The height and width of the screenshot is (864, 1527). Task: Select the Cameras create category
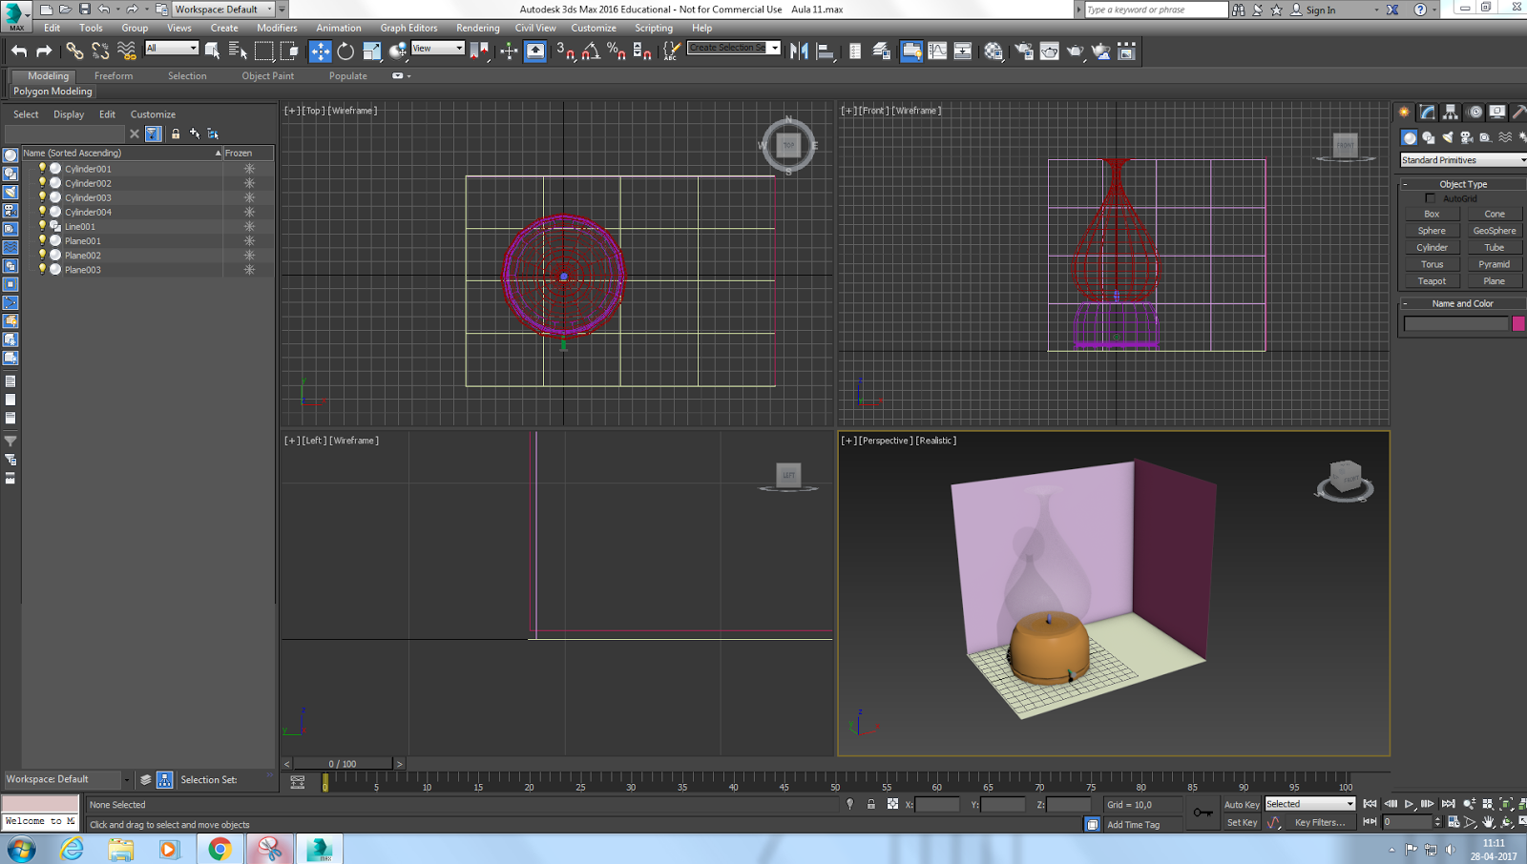pyautogui.click(x=1467, y=137)
